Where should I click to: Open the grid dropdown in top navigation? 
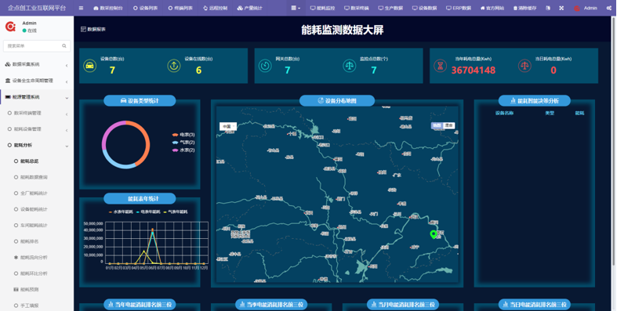point(296,9)
